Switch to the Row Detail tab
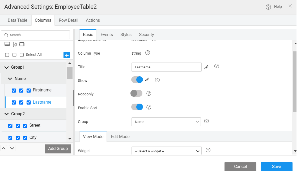Image resolution: width=305 pixels, height=190 pixels. point(69,20)
